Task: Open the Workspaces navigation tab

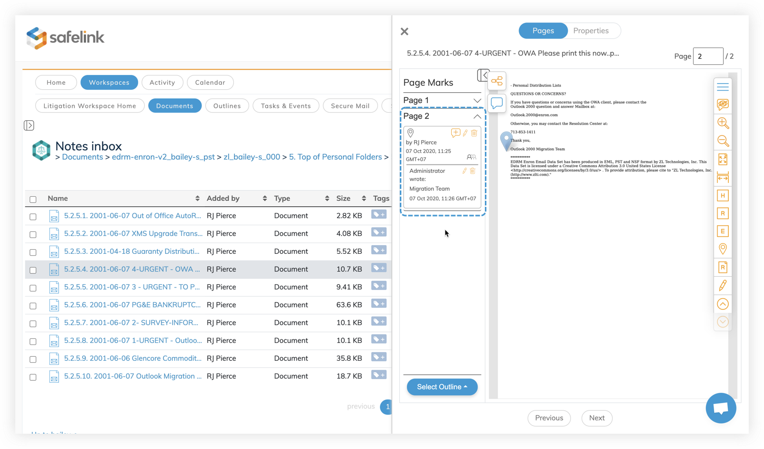Action: coord(109,82)
